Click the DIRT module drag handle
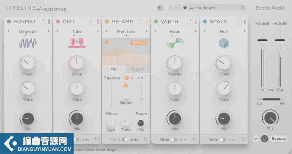Screen dimensions: 292x154 (x=98, y=22)
